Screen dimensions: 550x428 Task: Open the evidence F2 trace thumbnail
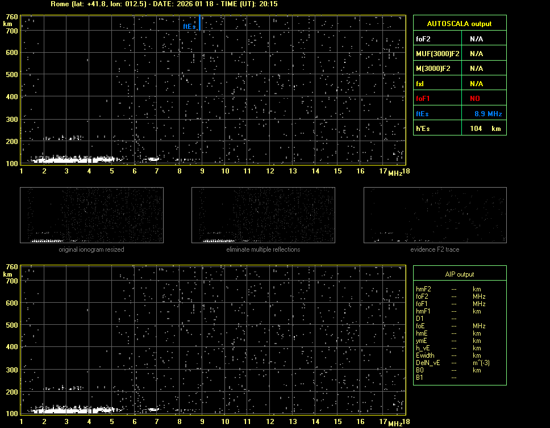point(435,215)
